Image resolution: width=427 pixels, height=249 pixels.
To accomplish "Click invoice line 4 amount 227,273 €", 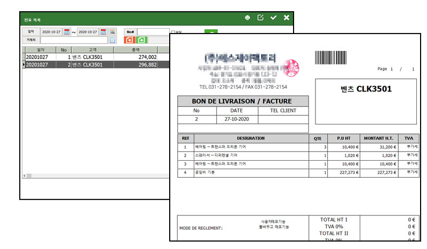I will click(x=379, y=172).
